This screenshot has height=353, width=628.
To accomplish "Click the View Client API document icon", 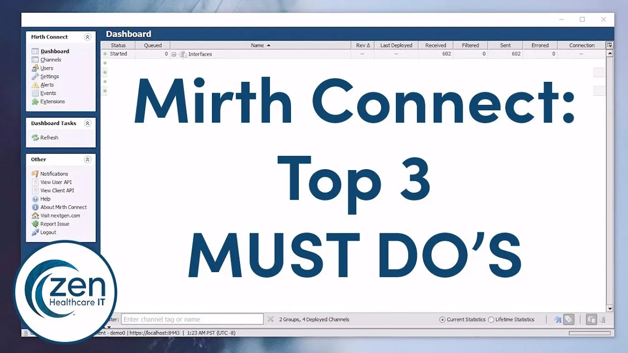I will tap(35, 190).
